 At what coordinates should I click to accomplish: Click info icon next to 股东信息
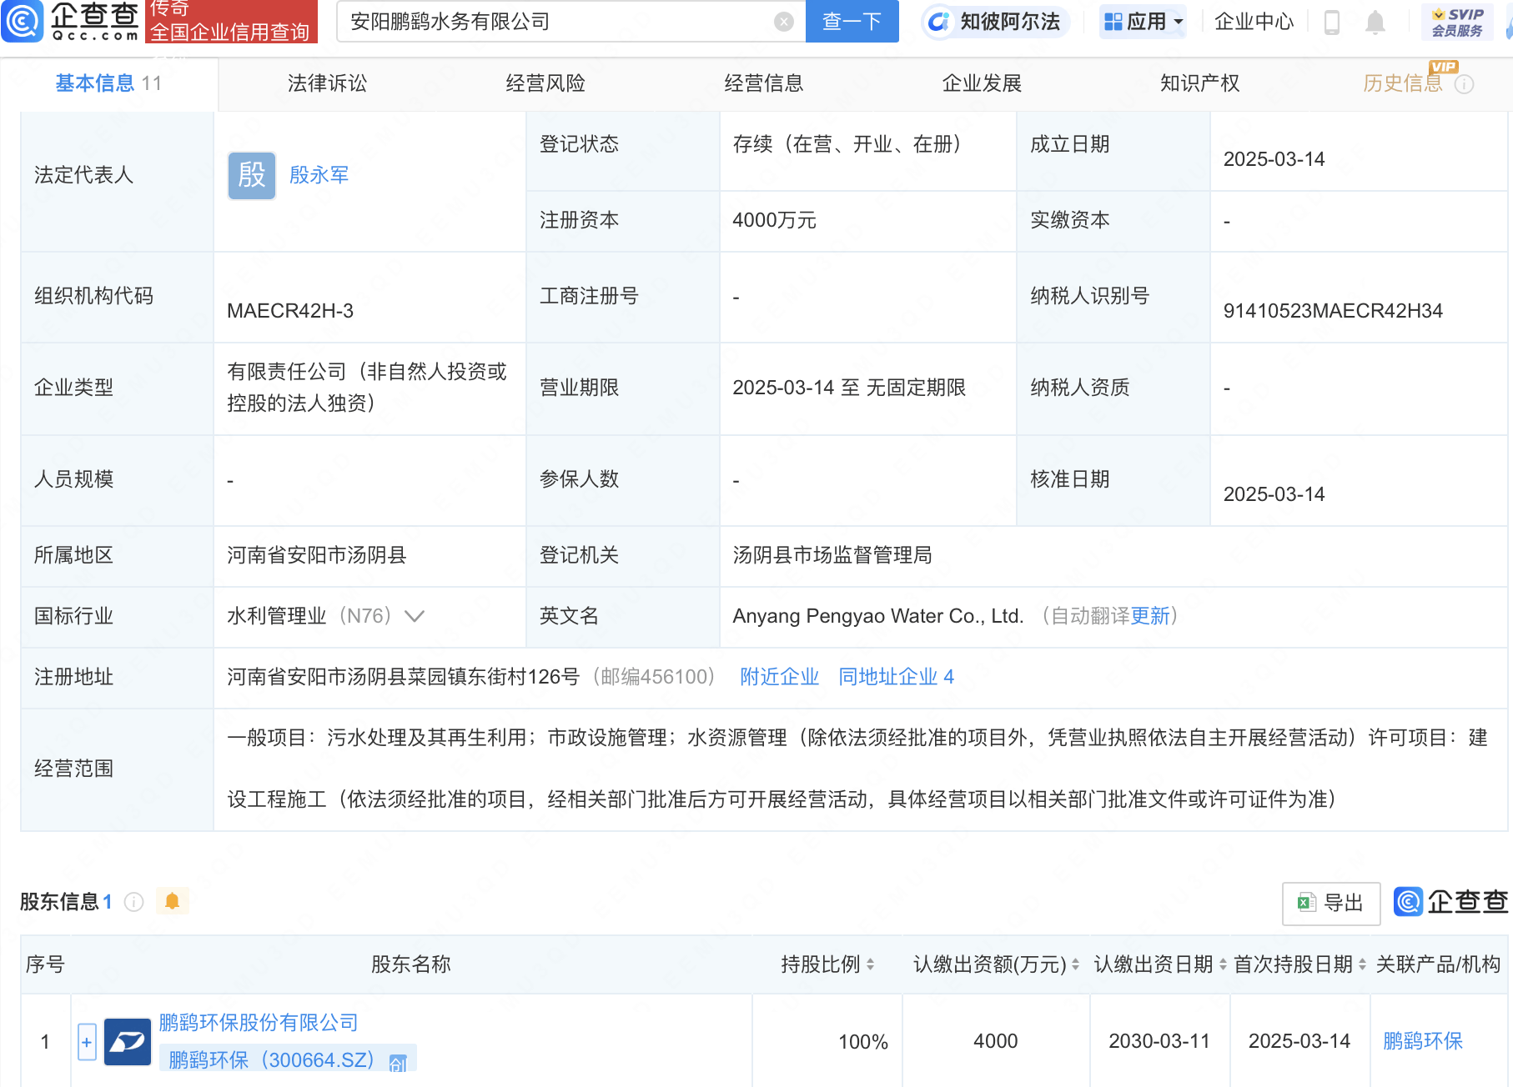133,902
